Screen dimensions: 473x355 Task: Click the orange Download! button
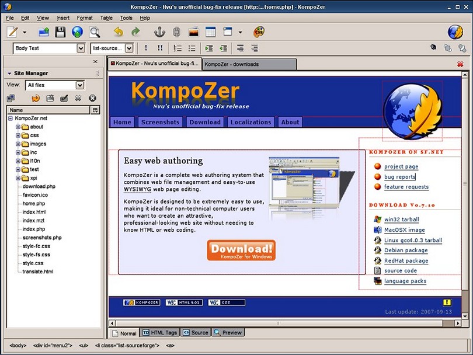tap(241, 250)
